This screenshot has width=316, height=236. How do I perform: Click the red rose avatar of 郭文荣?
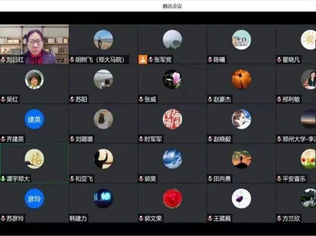172,199
